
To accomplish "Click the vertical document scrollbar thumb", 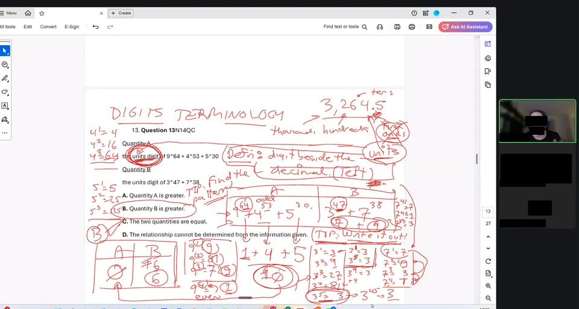I will [476, 159].
